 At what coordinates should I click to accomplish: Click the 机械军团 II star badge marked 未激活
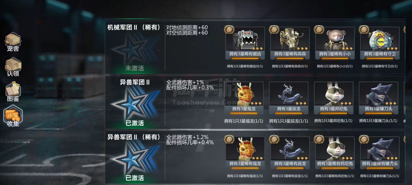[135, 52]
